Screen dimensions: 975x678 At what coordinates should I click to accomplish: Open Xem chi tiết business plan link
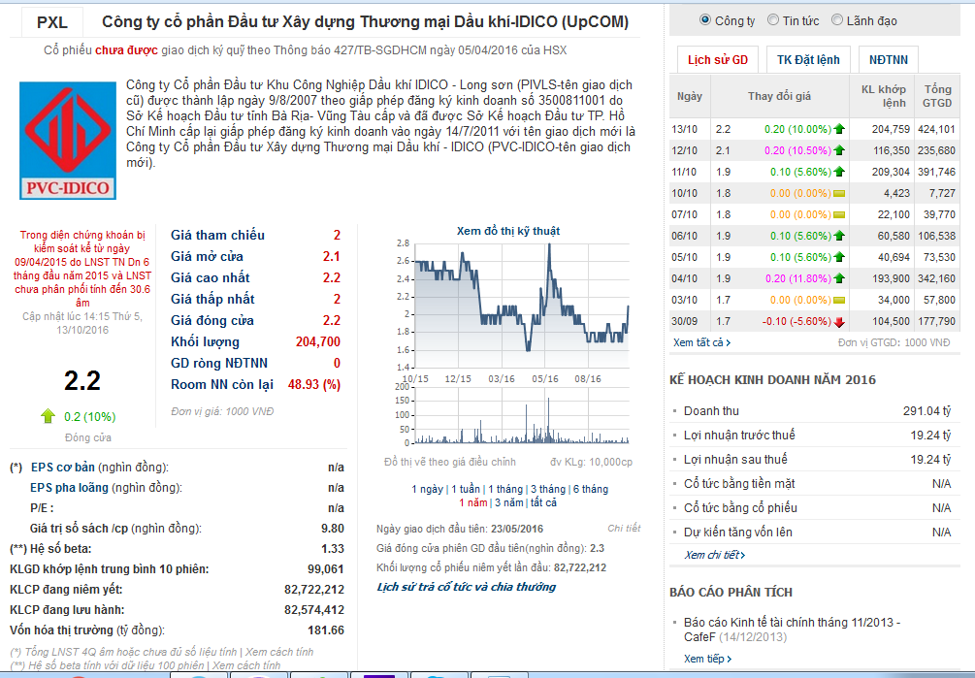pos(714,555)
